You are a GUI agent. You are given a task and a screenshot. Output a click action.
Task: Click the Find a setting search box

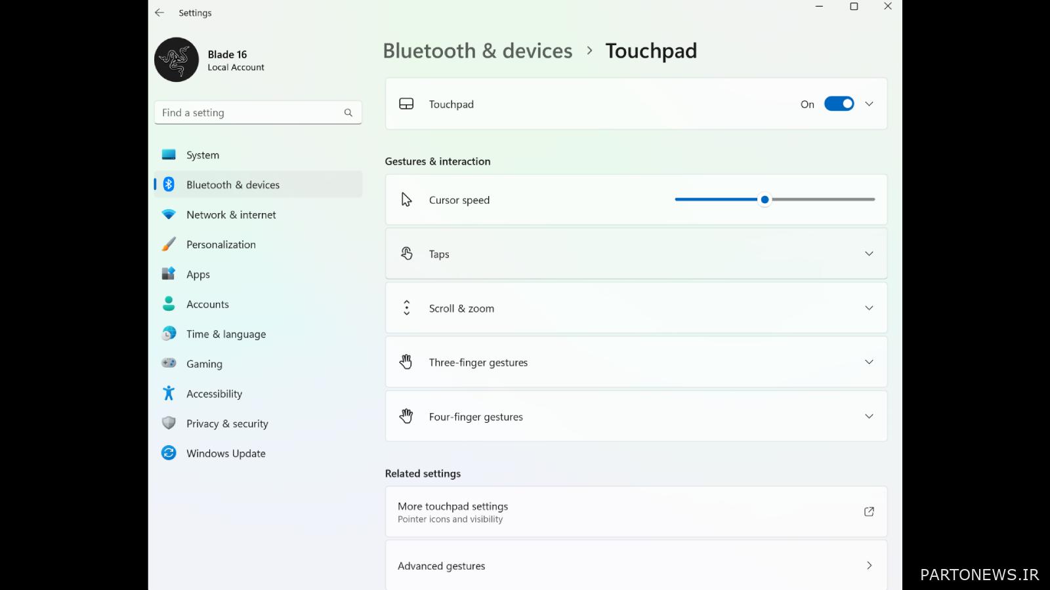[x=249, y=113]
